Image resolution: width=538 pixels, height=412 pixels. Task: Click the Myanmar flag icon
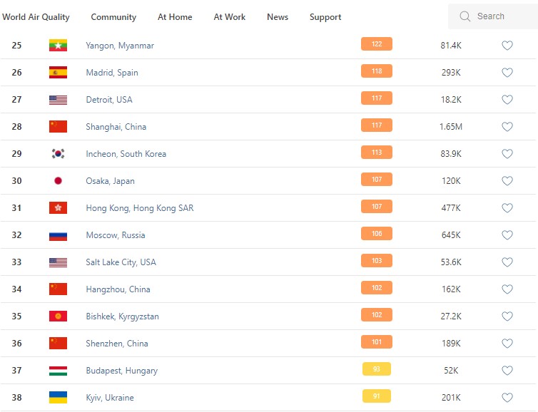click(x=58, y=46)
